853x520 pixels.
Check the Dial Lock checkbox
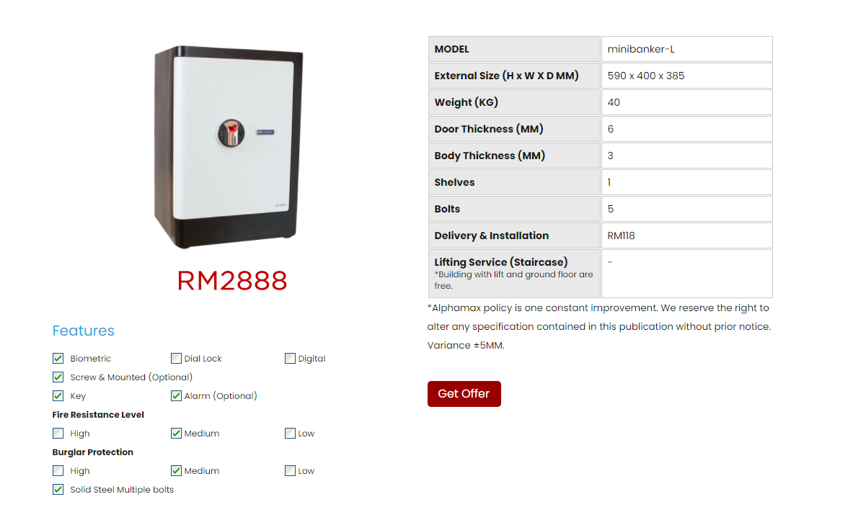click(176, 359)
